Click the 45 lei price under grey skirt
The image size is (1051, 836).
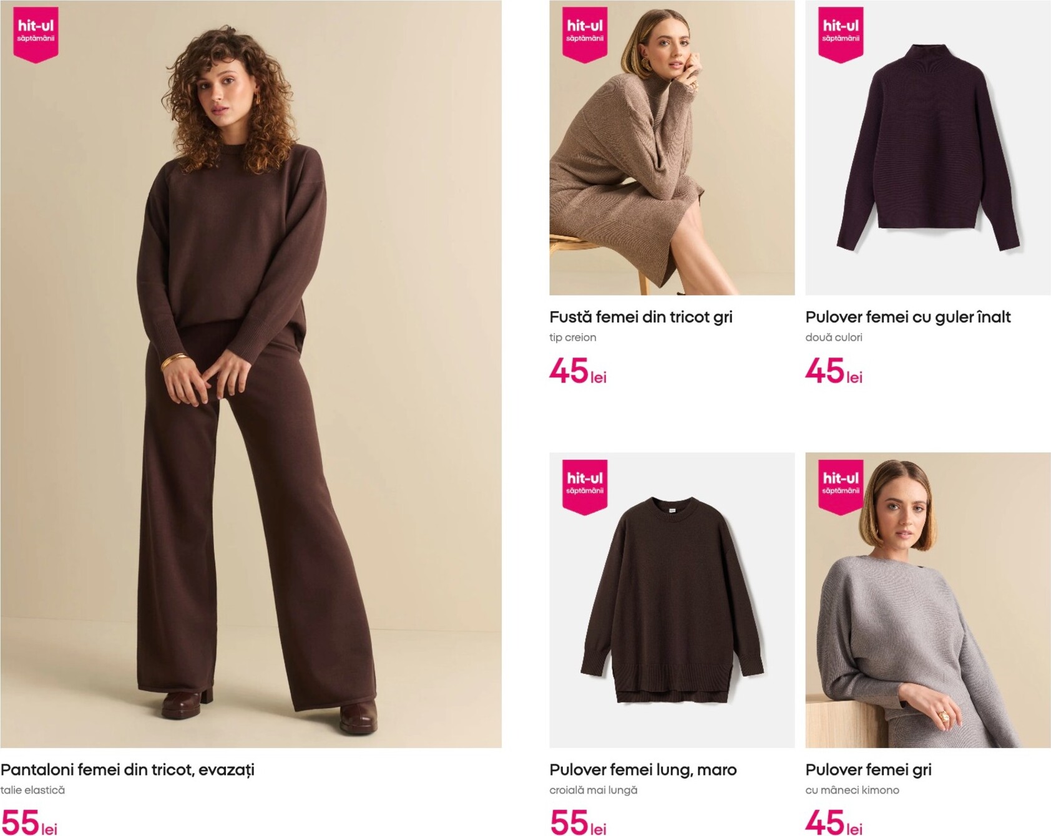coord(578,371)
